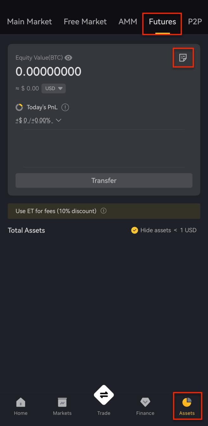The image size is (208, 426).
Task: Open the USD currency dropdown
Action: click(54, 88)
